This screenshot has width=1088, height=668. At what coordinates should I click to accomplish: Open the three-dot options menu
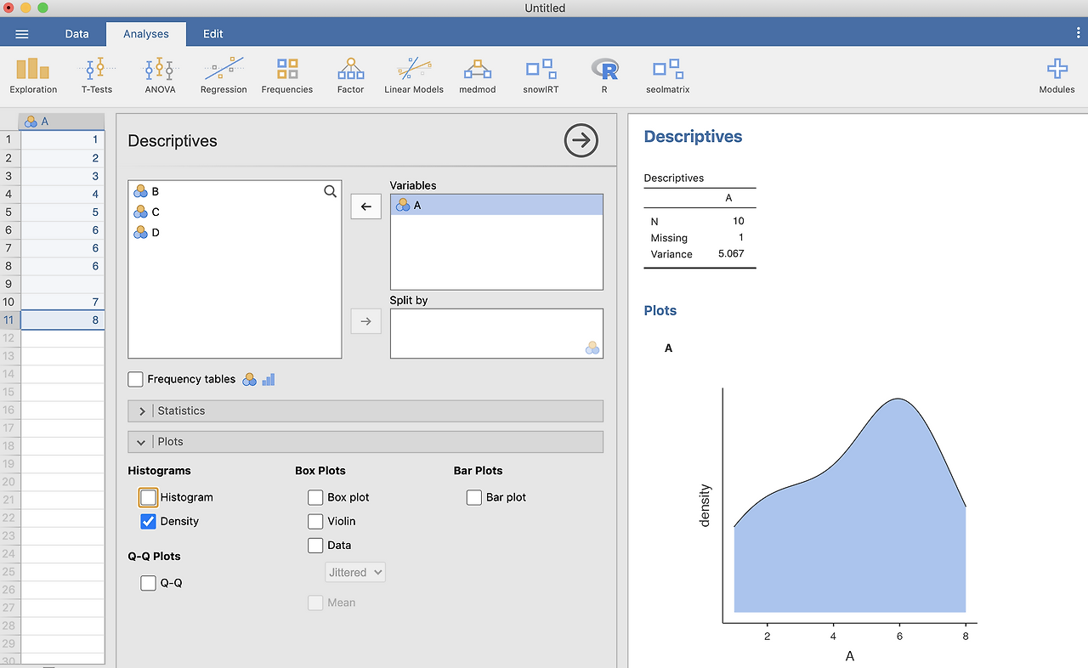[x=1078, y=32]
